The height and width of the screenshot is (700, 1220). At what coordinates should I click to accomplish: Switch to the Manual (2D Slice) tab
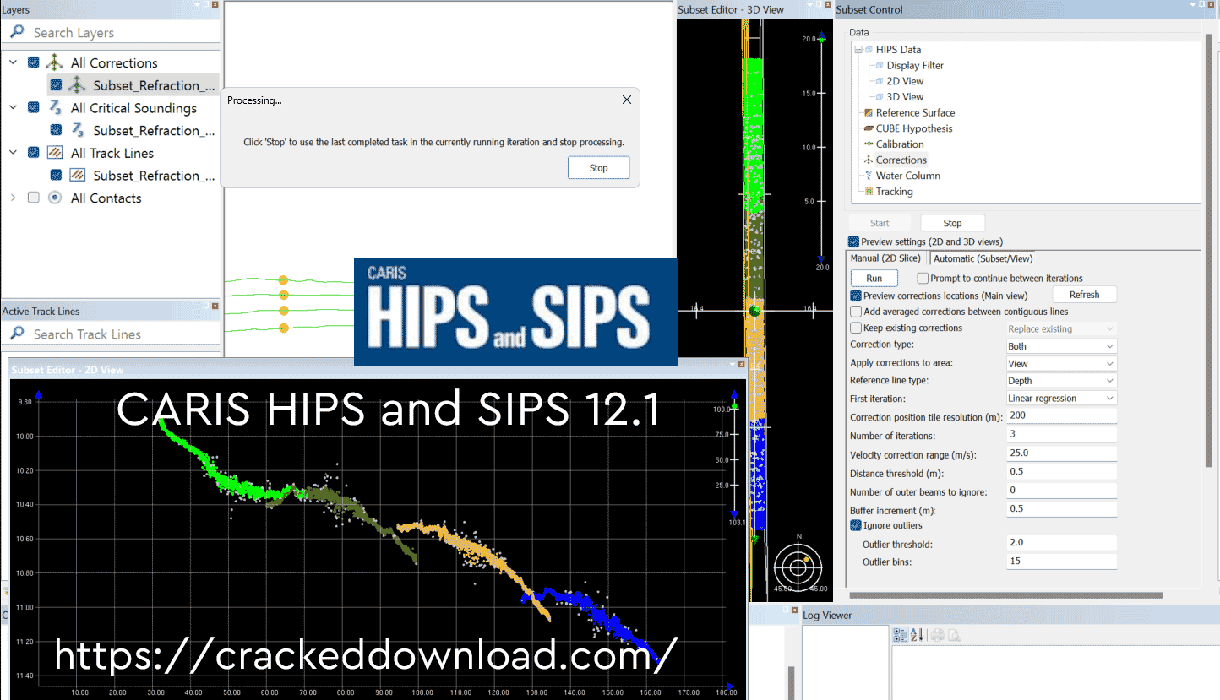(x=885, y=258)
